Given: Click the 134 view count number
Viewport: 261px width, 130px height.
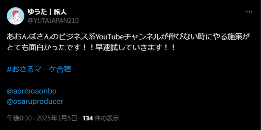Looking at the screenshot, I should 88,118.
